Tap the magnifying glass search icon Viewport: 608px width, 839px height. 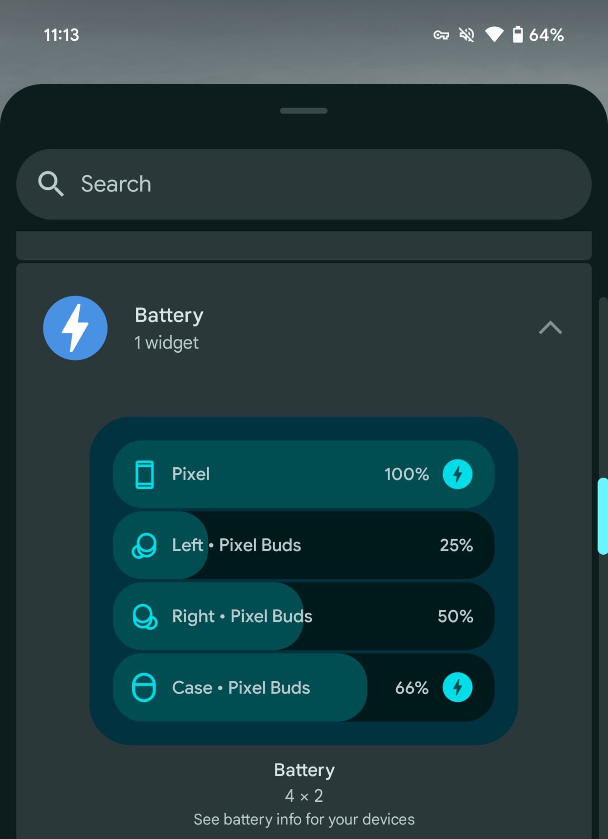tap(51, 184)
